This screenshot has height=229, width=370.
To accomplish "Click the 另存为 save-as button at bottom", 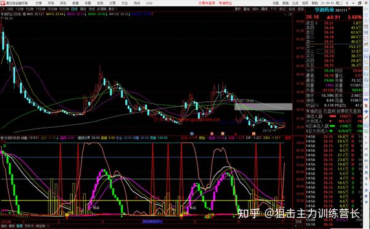I will click(x=29, y=226).
